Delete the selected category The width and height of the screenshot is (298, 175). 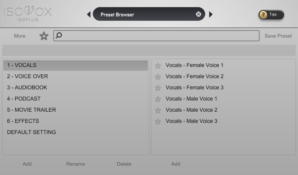[x=124, y=164]
